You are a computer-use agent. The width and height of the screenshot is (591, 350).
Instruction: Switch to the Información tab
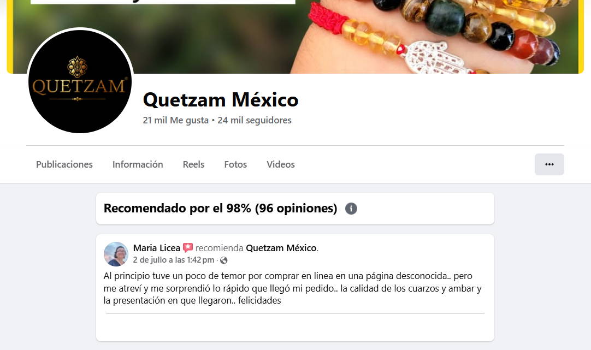(x=138, y=164)
